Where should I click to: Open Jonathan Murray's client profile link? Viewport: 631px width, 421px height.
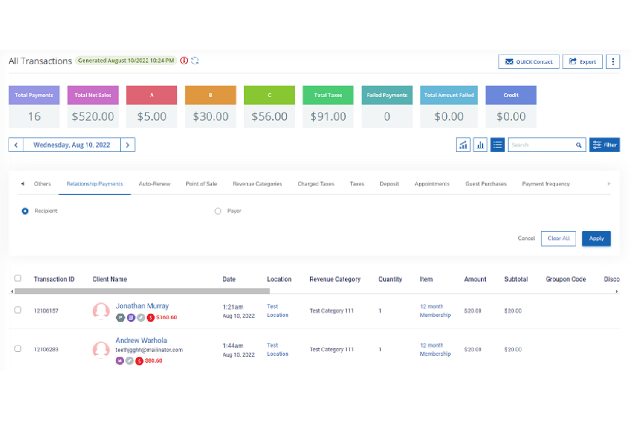[142, 306]
